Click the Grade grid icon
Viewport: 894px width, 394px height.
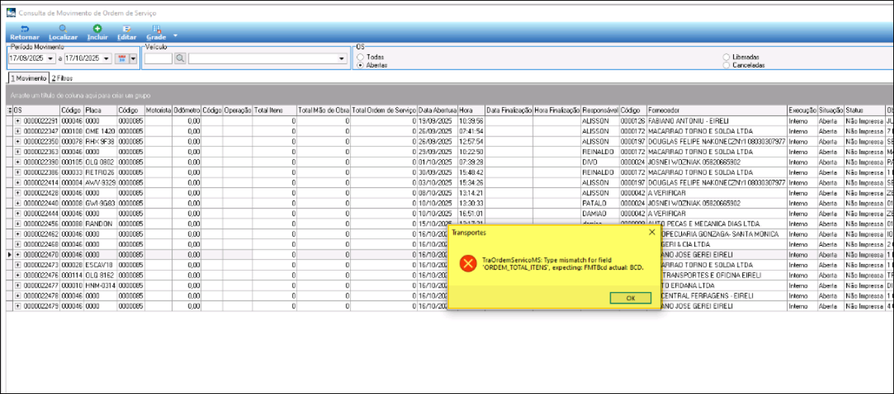click(x=156, y=29)
